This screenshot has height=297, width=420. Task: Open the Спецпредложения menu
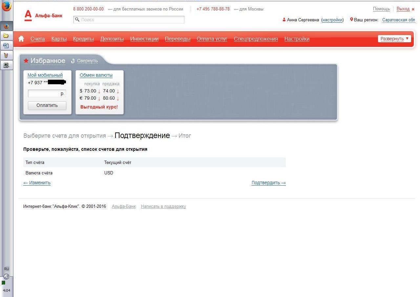click(x=256, y=39)
